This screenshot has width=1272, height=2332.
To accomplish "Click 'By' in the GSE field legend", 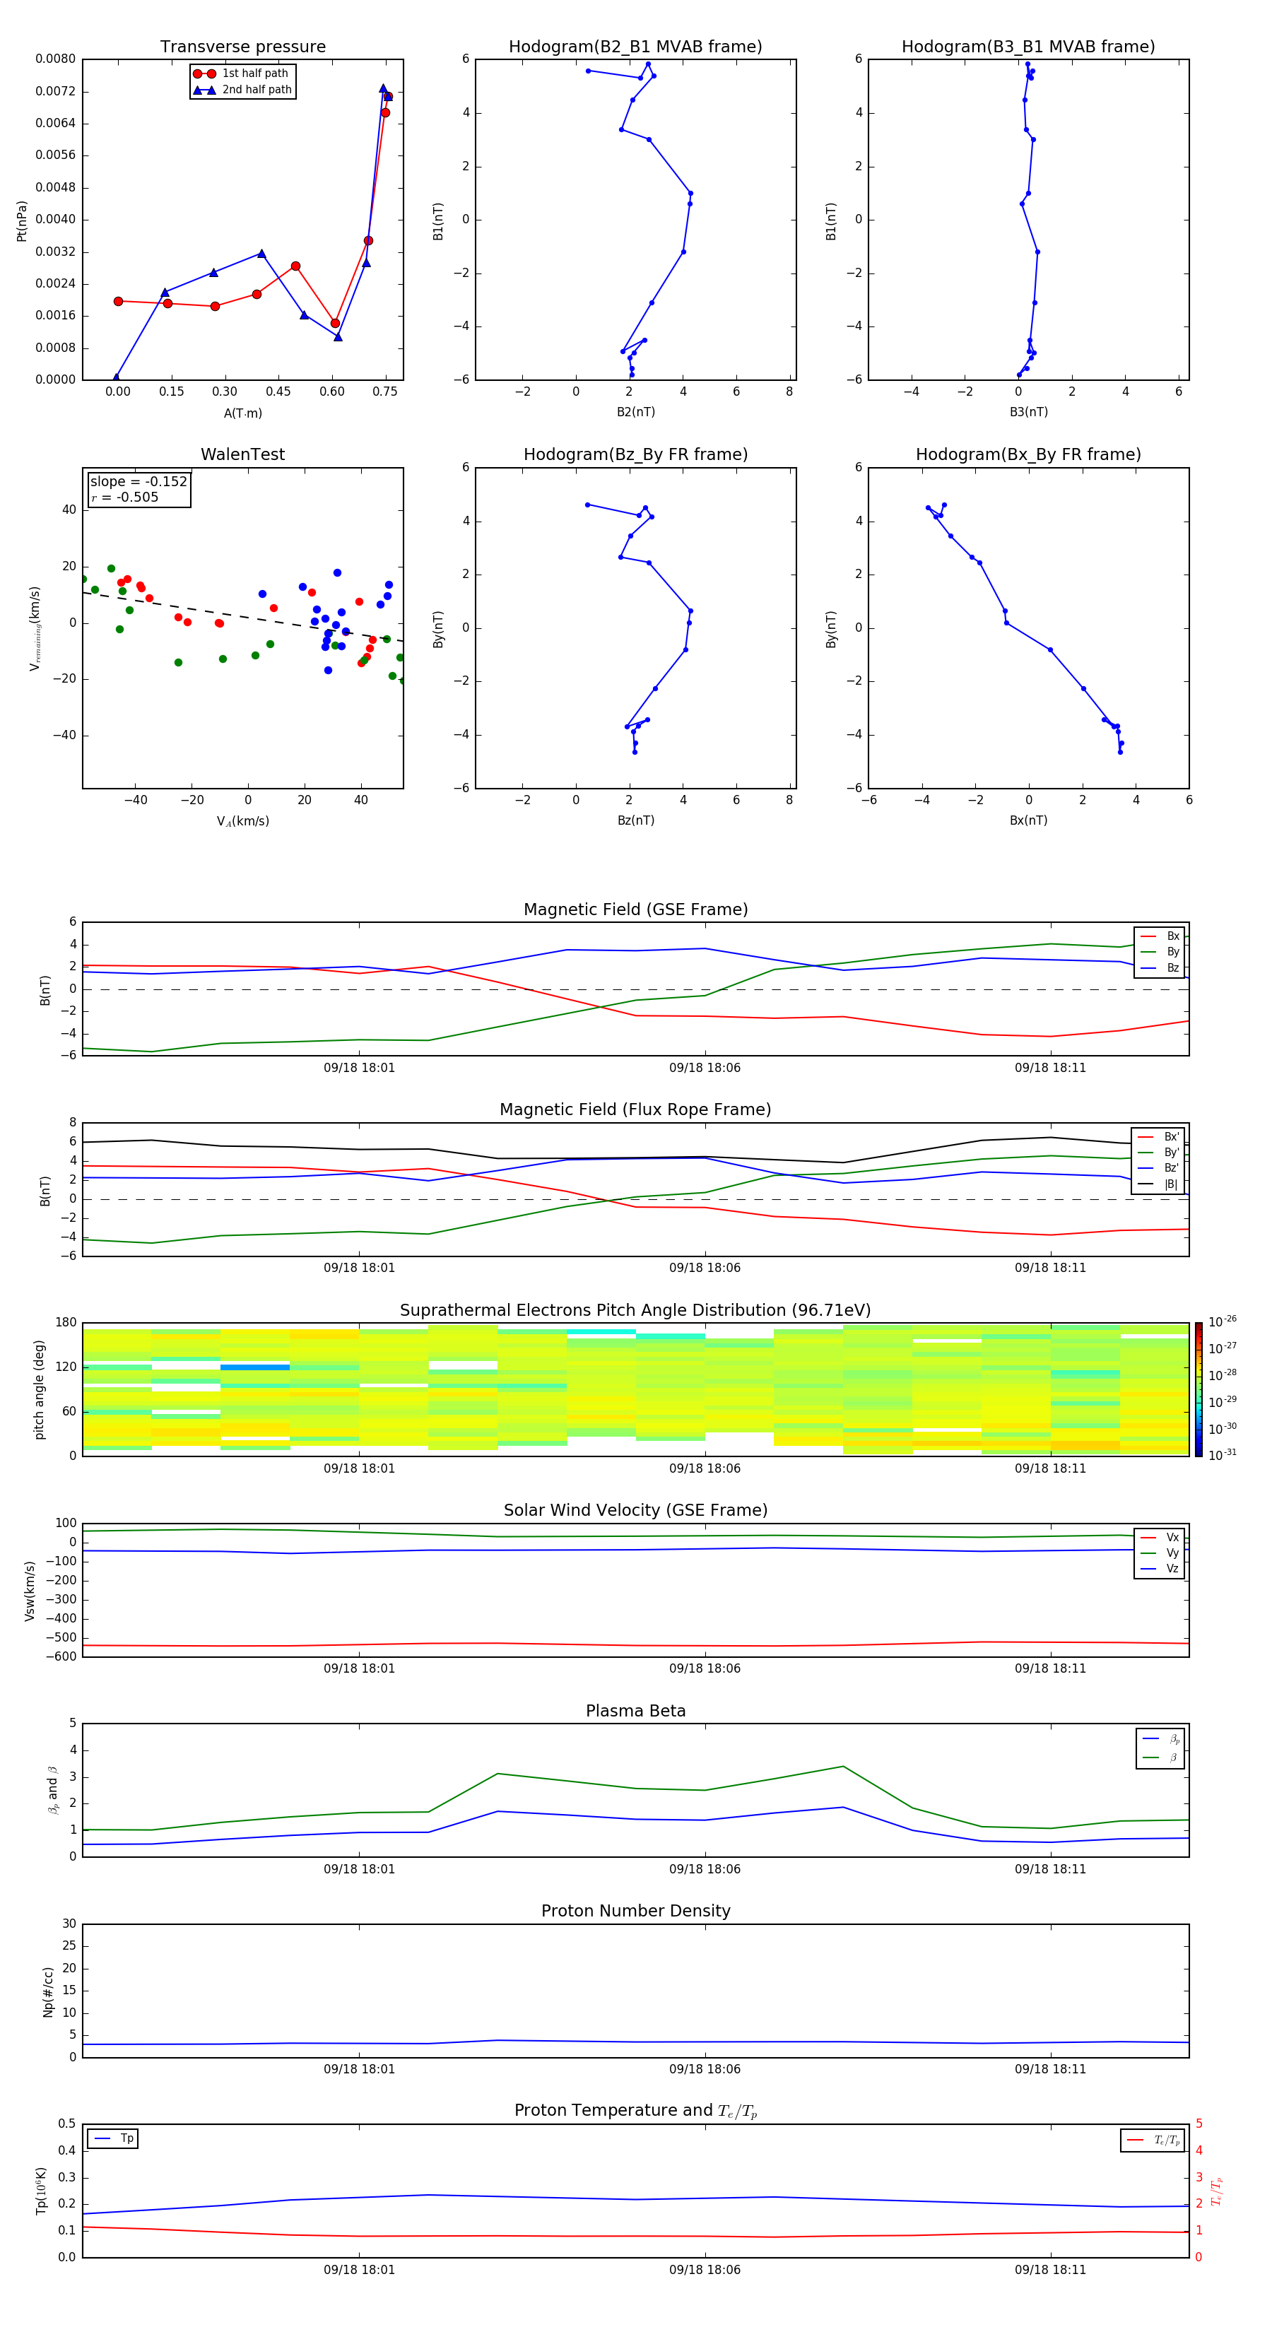I will pos(1172,951).
